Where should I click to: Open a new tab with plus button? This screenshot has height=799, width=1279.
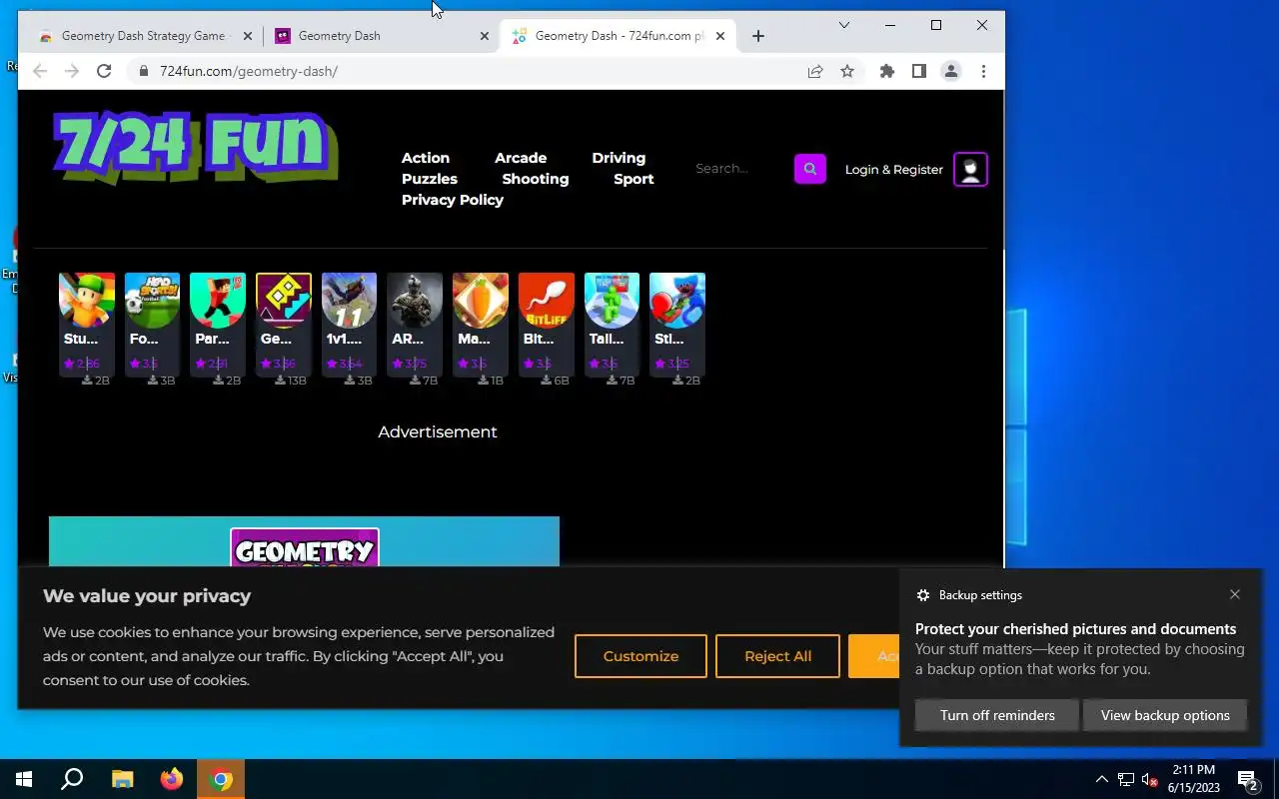[x=758, y=36]
